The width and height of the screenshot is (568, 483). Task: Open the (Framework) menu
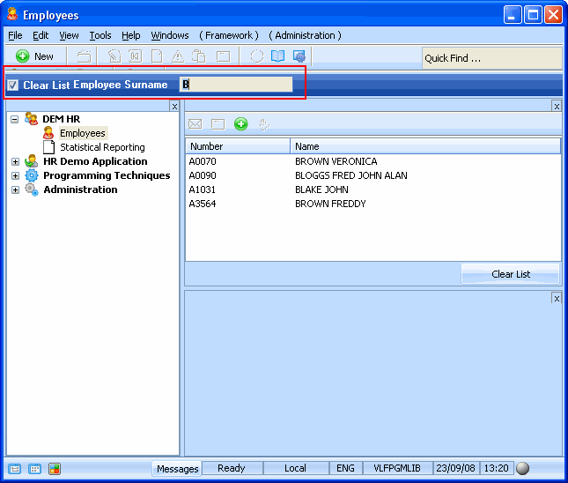(x=229, y=35)
